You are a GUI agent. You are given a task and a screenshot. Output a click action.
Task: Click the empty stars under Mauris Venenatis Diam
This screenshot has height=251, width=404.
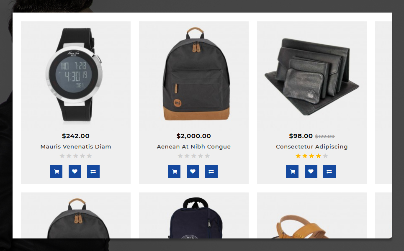click(76, 156)
